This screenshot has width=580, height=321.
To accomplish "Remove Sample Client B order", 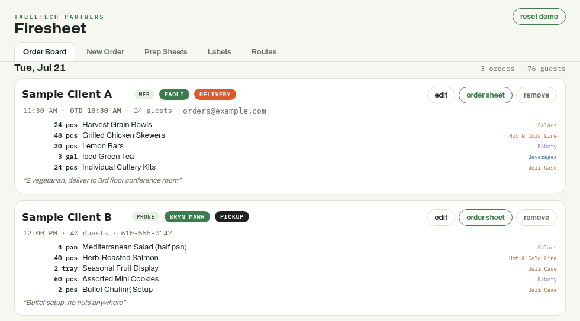I will click(536, 218).
